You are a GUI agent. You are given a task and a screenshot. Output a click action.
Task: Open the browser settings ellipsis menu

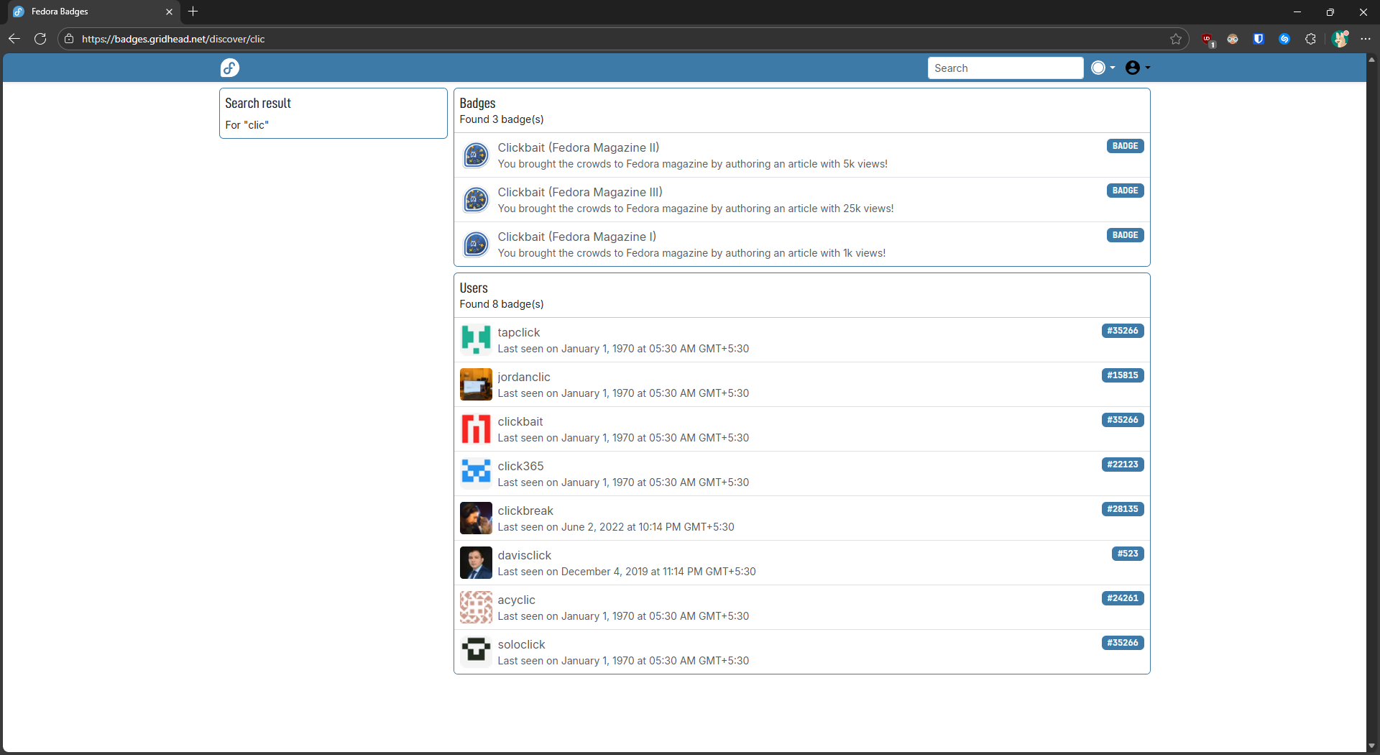pyautogui.click(x=1366, y=39)
